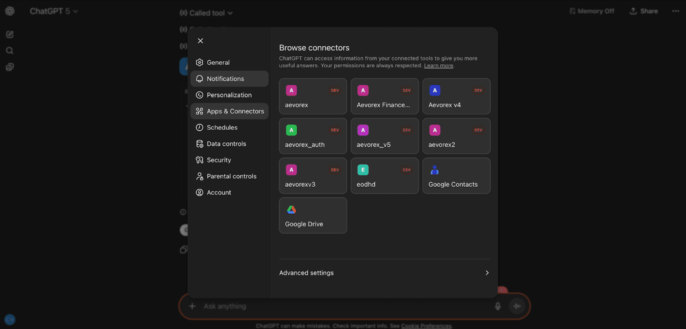Open the Aevorex Finance connector card
The image size is (686, 329).
coord(385,96)
